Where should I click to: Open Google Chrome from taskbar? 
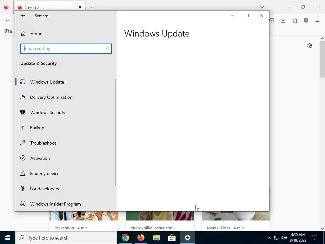click(125, 238)
